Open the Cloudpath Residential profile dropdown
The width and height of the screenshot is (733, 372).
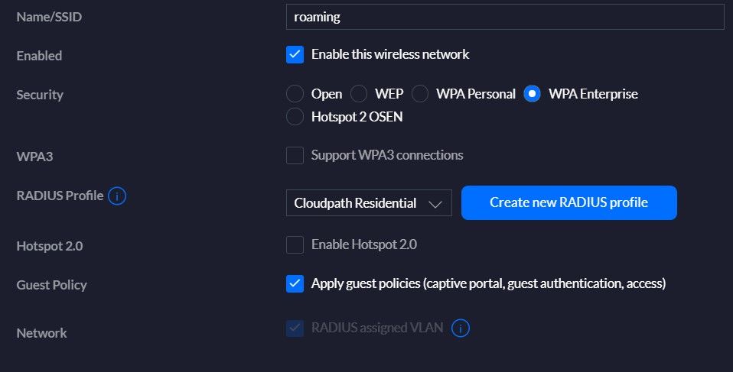368,203
